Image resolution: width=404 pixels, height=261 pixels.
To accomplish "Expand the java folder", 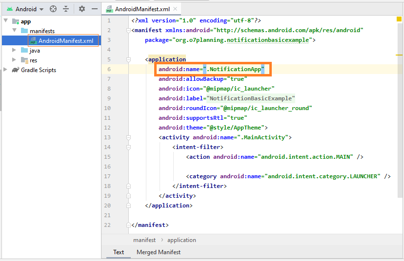I will 14,50.
